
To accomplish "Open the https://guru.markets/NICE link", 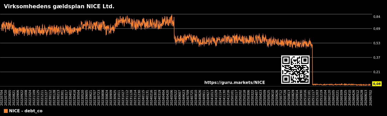I will coord(235,83).
